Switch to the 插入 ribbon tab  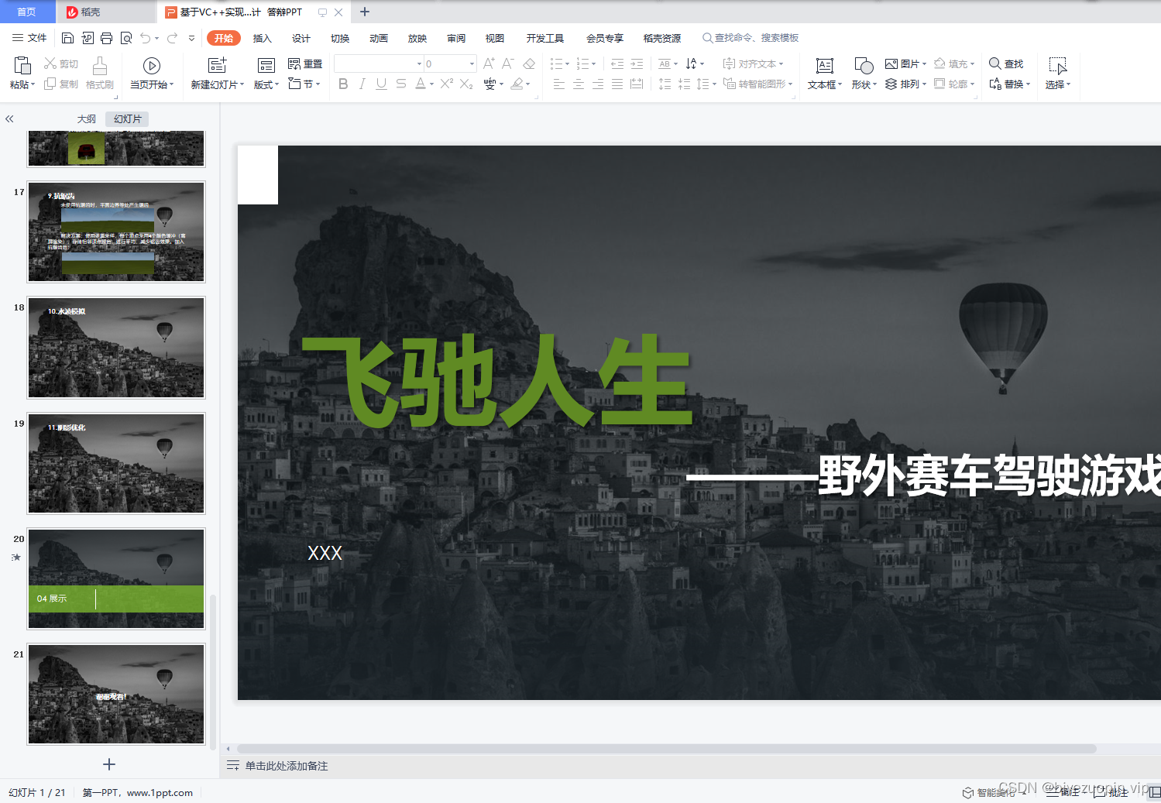pos(262,37)
